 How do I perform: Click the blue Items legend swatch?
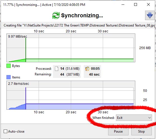coord(9,77)
